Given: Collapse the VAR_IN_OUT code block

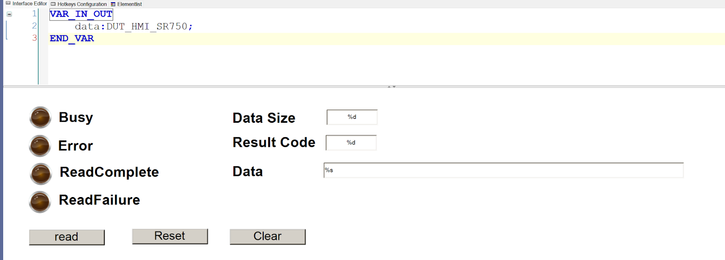Looking at the screenshot, I should 9,14.
